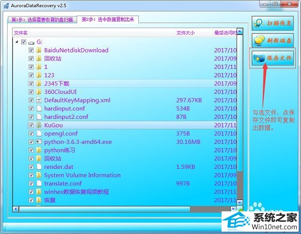Uncheck the python-3.6.3-amd64.exe checkbox
Viewport: 301px width, 234px height.
(x=31, y=142)
